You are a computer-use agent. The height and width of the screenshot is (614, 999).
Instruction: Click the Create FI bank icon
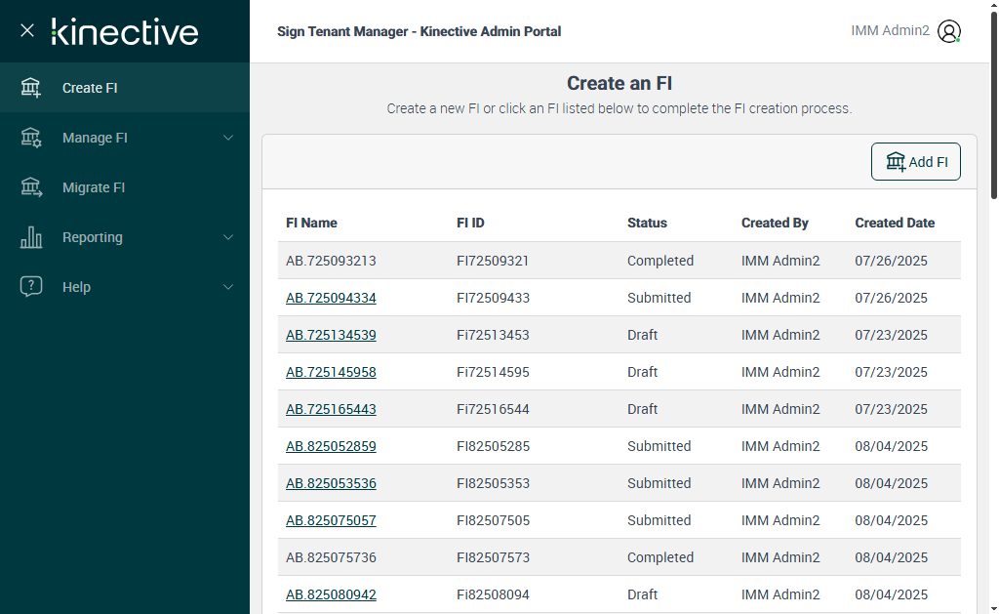coord(31,88)
